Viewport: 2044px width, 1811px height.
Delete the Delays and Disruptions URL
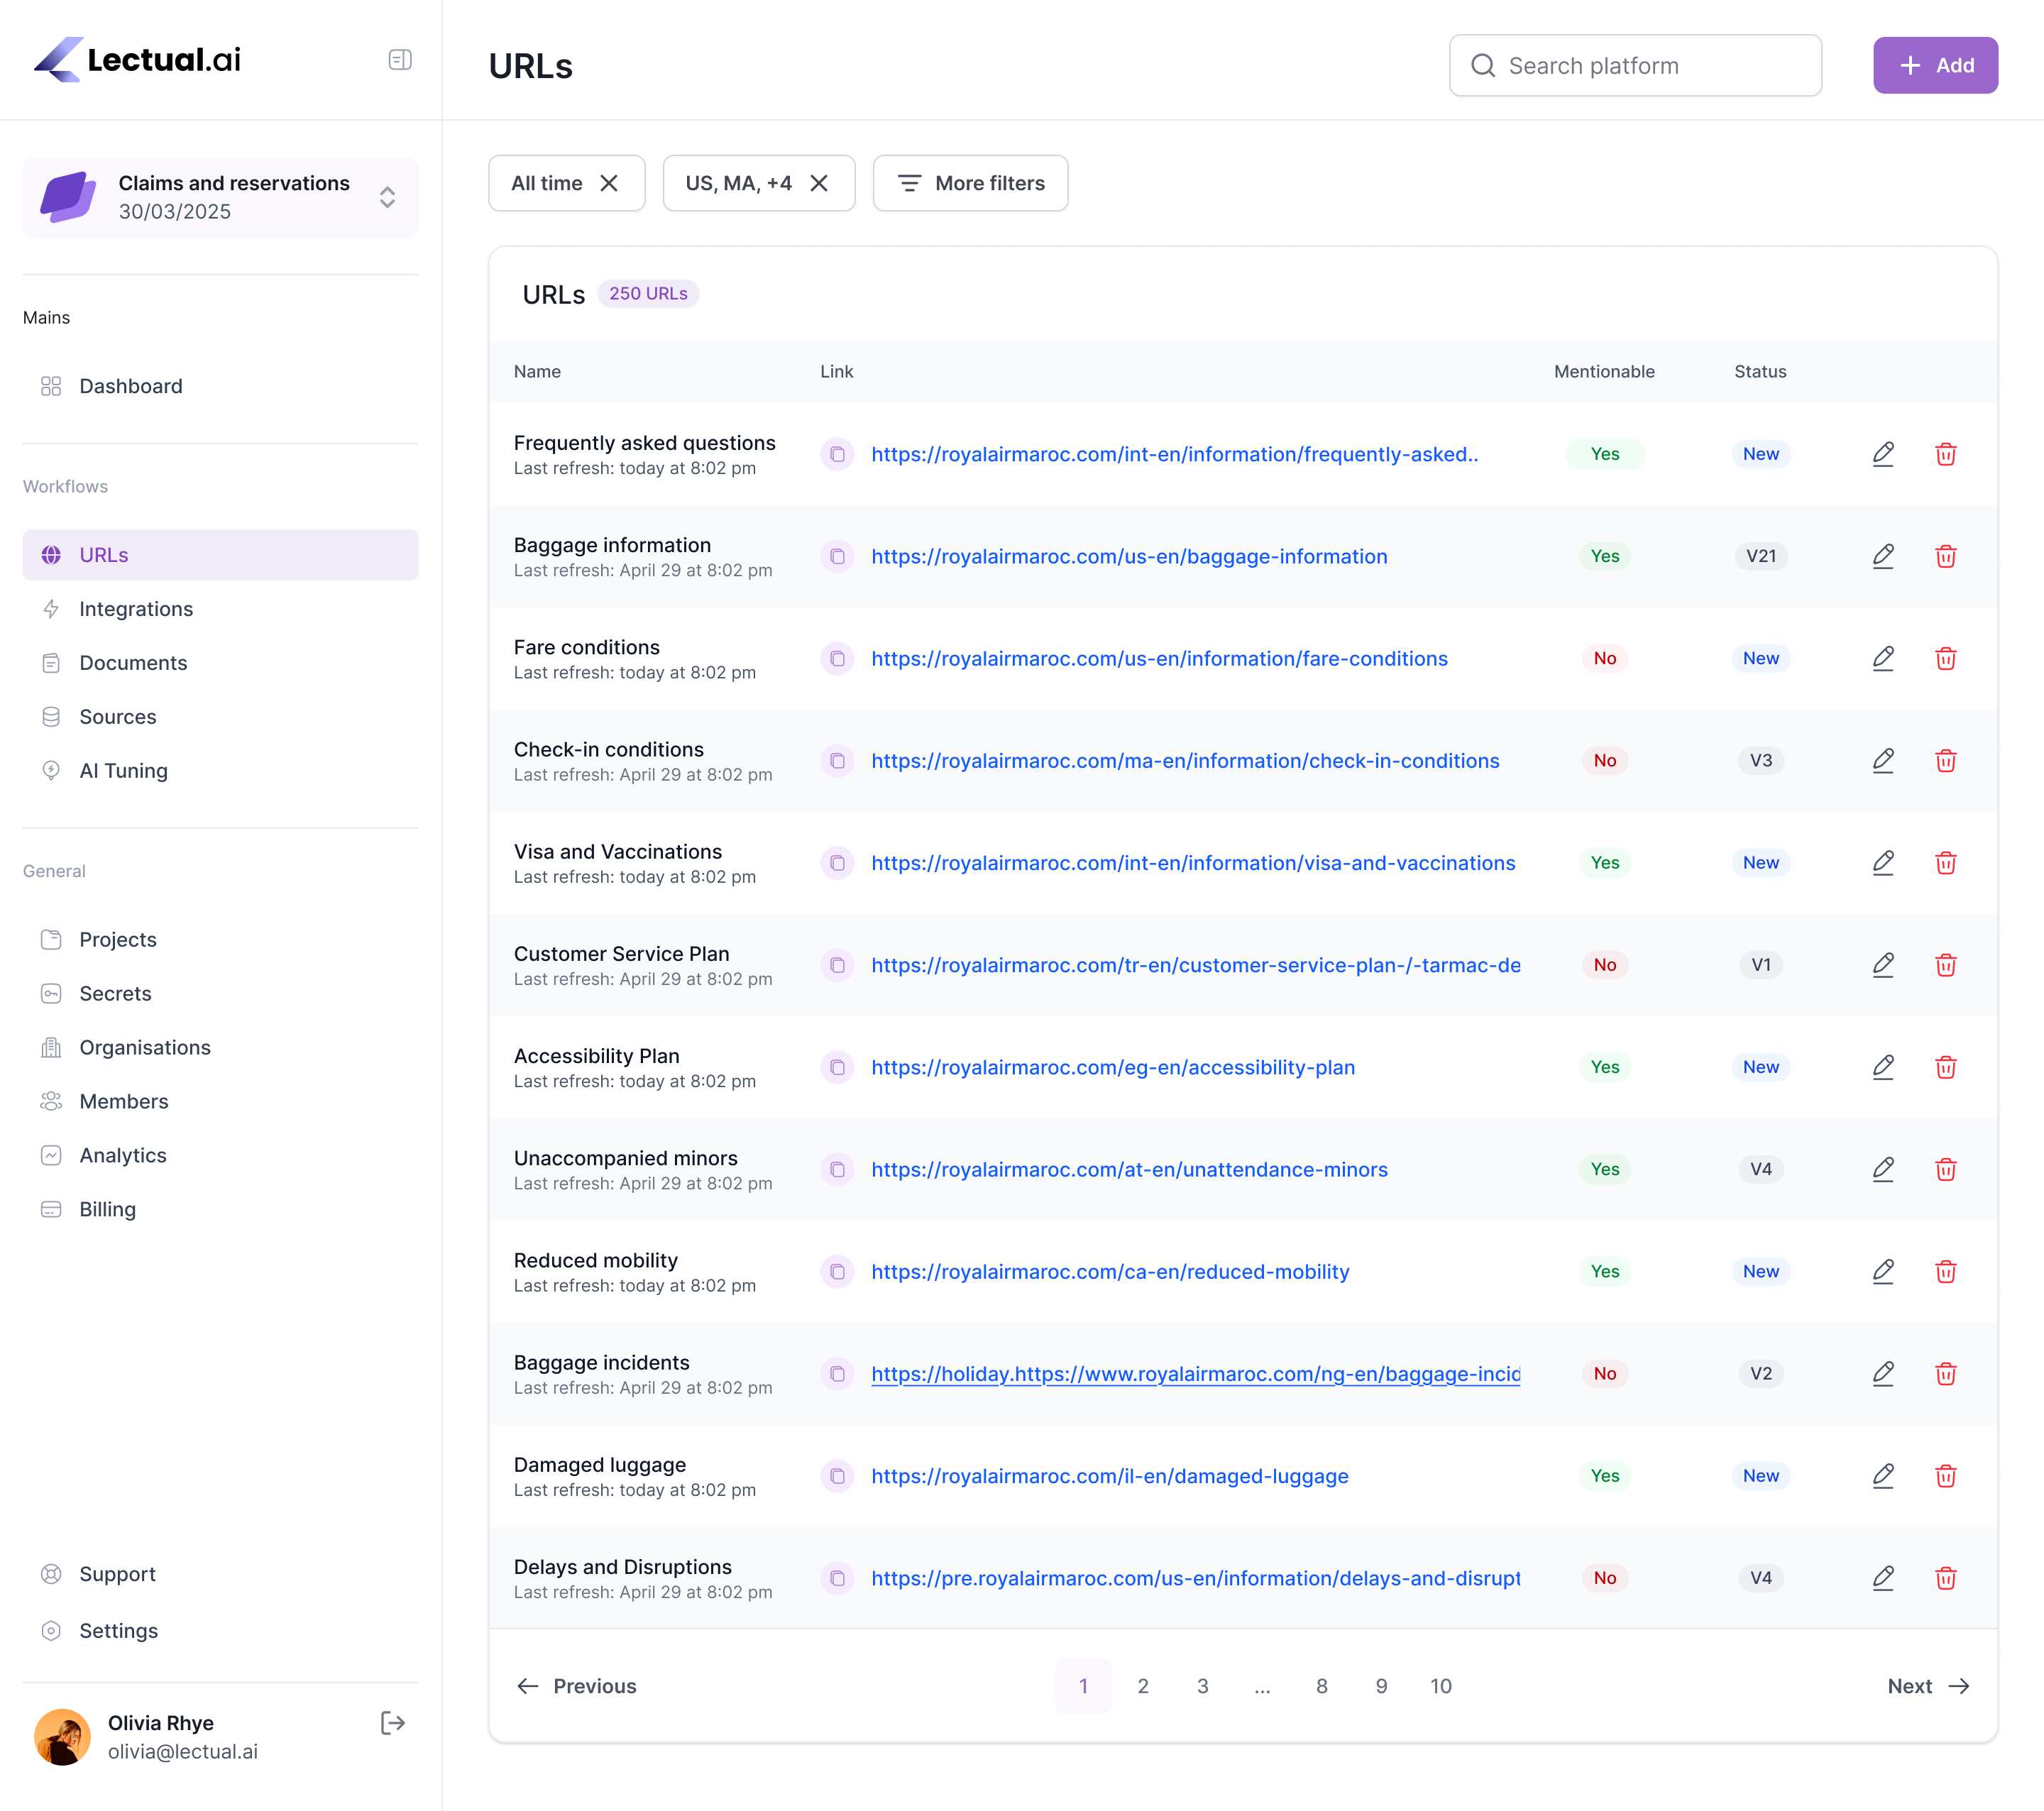click(x=1945, y=1578)
